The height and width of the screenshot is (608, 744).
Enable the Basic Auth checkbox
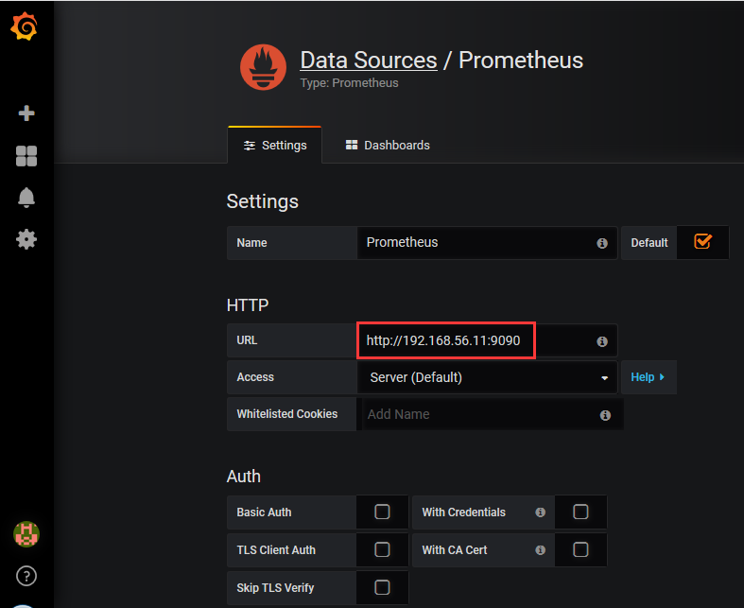[x=382, y=512]
